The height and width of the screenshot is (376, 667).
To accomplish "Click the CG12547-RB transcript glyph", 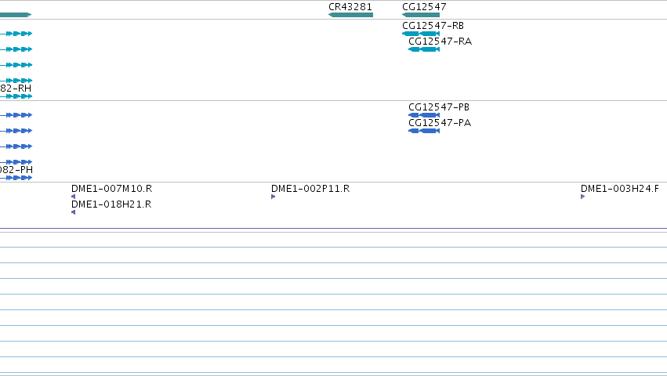I will coord(421,34).
